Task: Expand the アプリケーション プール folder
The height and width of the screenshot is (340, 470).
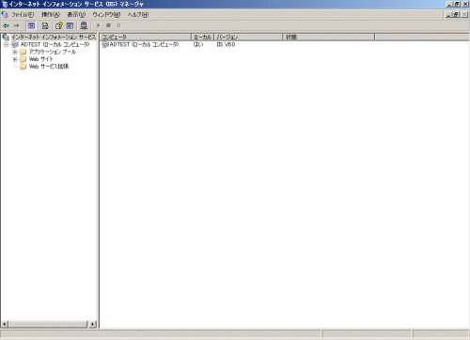Action: [14, 52]
